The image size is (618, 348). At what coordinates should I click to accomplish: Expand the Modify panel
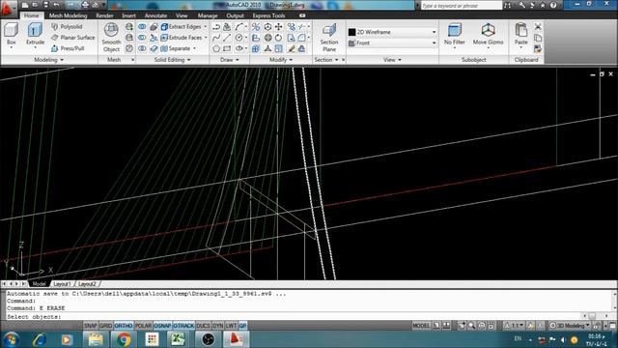pyautogui.click(x=281, y=60)
